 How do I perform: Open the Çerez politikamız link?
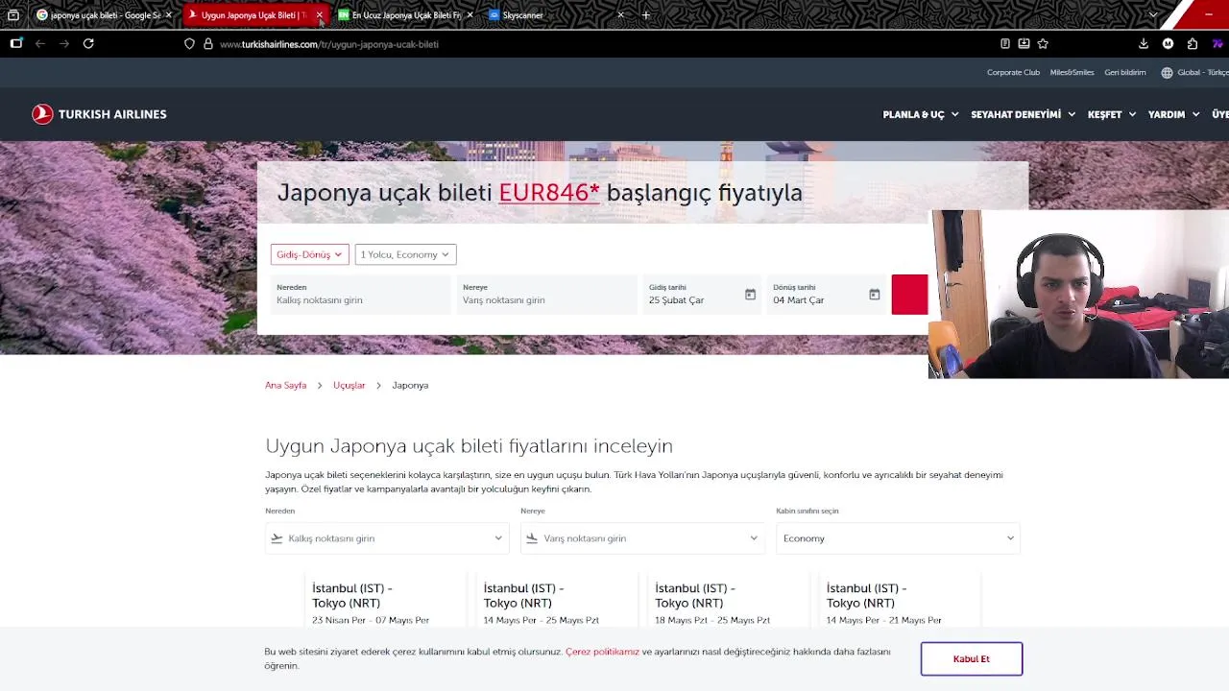coord(602,652)
